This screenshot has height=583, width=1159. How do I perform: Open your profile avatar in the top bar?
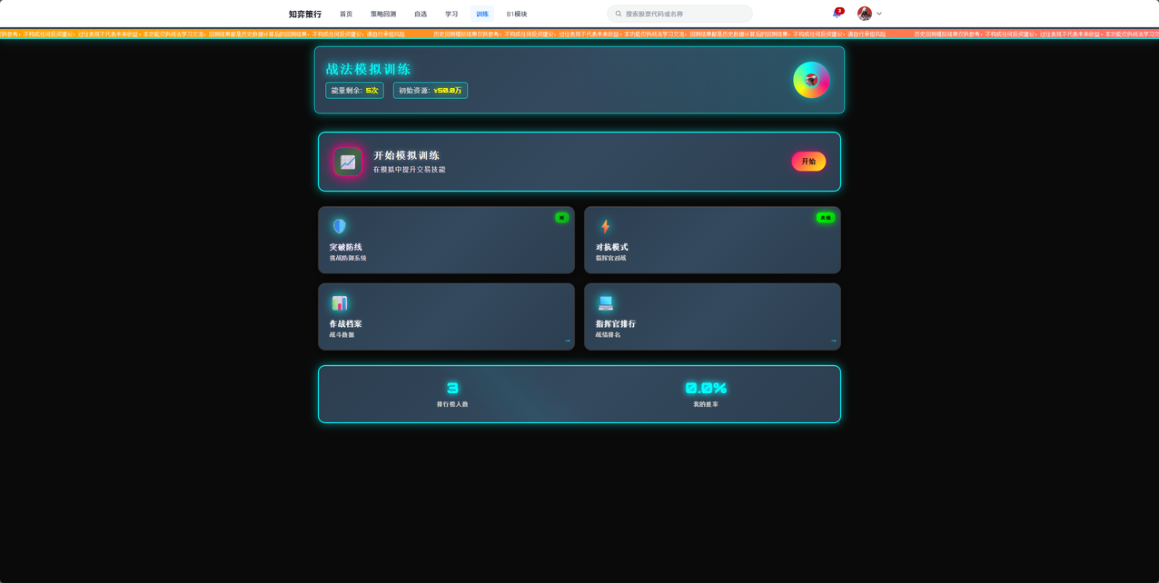coord(865,13)
